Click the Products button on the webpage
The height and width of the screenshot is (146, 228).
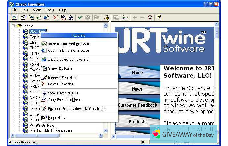click(x=137, y=121)
